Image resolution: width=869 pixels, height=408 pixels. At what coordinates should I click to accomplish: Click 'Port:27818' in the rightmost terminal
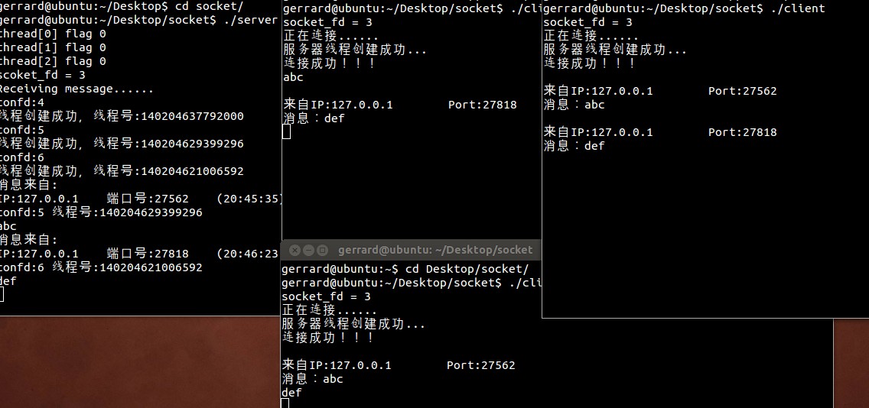click(743, 132)
